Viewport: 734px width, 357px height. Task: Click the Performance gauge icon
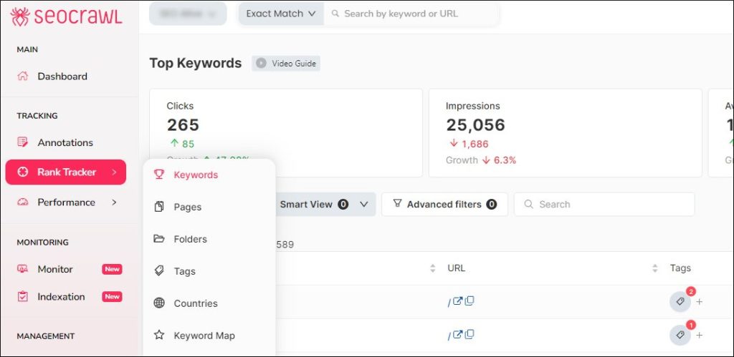pyautogui.click(x=22, y=202)
